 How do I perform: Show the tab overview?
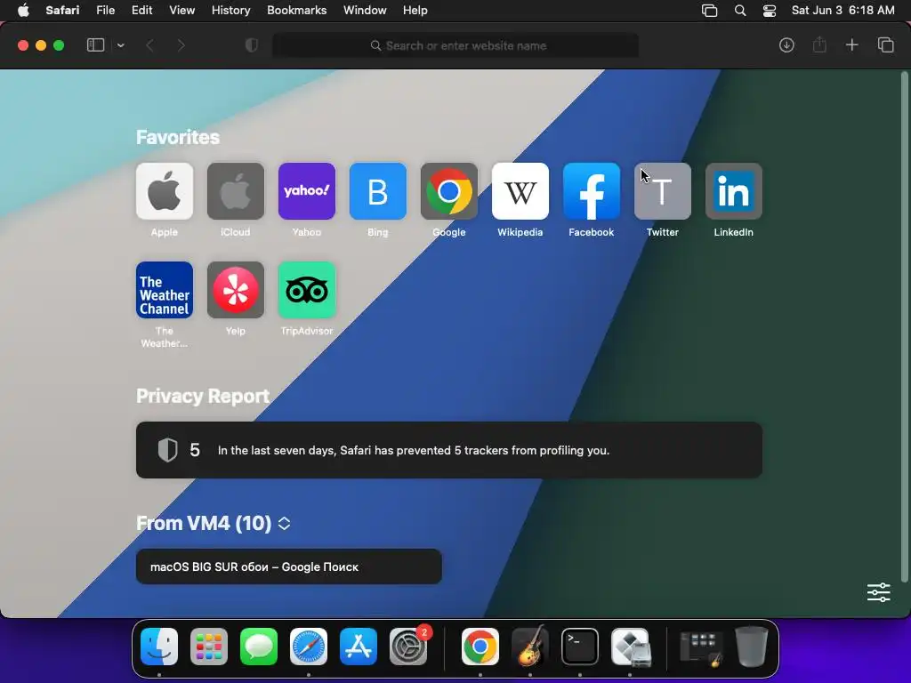[885, 45]
